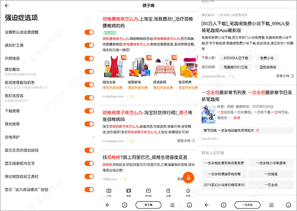Toggle 其他推荐 switch
The height and width of the screenshot is (211, 297).
pyautogui.click(x=89, y=124)
